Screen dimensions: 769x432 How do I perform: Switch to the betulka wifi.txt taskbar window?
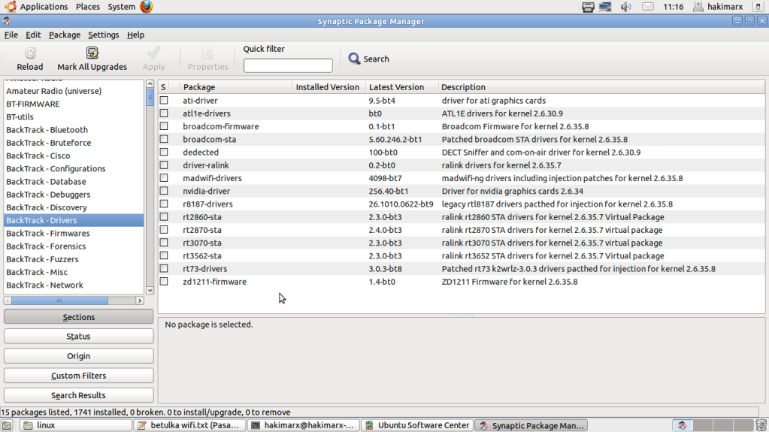[189, 425]
